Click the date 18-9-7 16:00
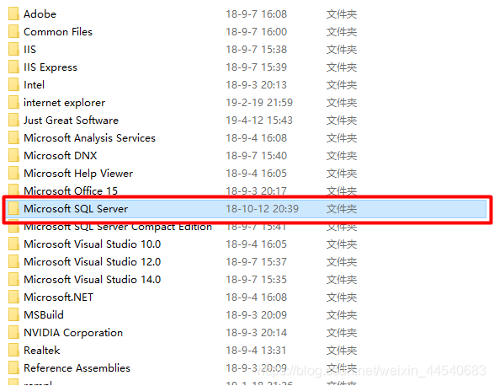 [256, 31]
